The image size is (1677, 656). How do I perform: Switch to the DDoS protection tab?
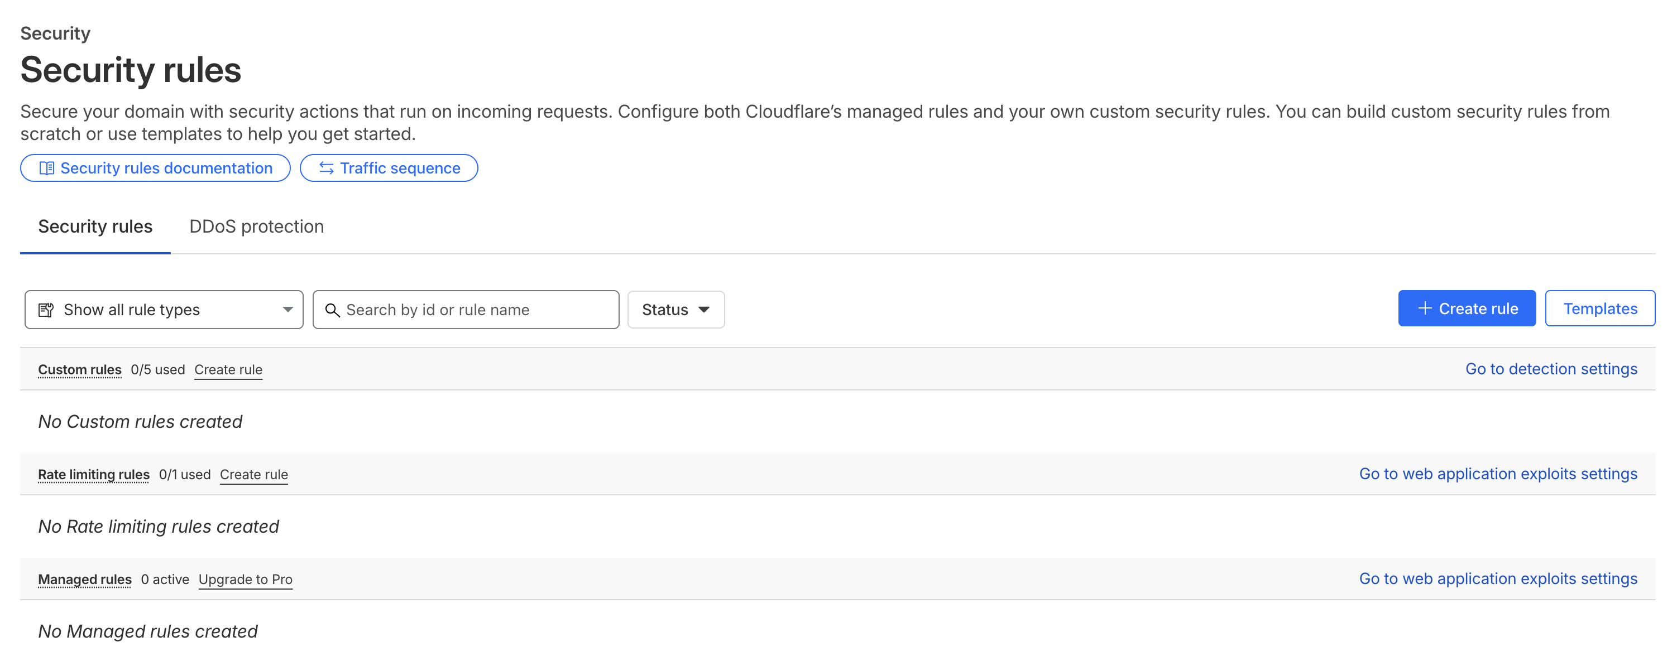pos(256,226)
